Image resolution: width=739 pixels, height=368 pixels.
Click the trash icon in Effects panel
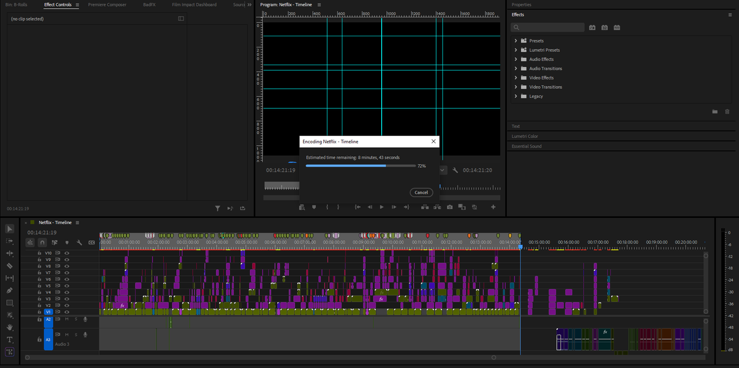pos(727,111)
